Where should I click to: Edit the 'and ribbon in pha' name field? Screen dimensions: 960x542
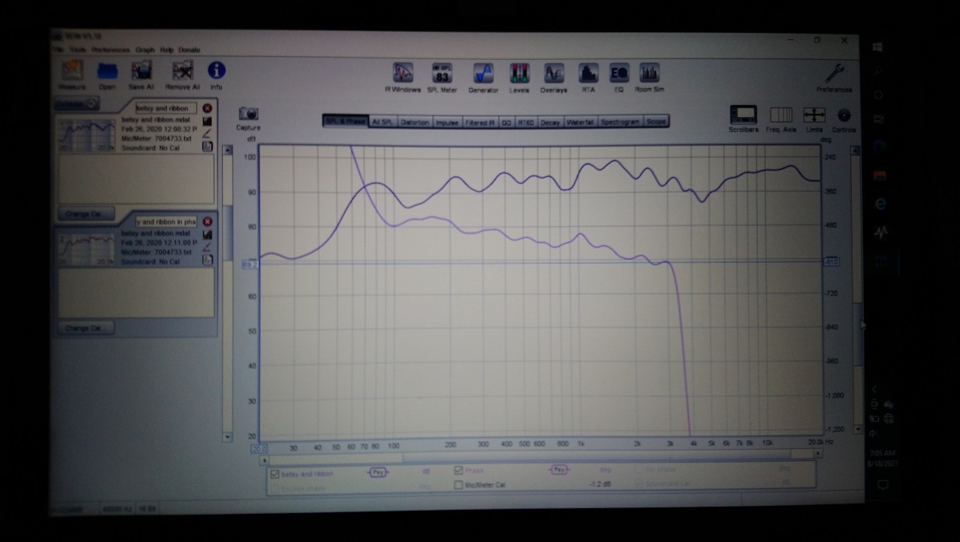coord(166,221)
